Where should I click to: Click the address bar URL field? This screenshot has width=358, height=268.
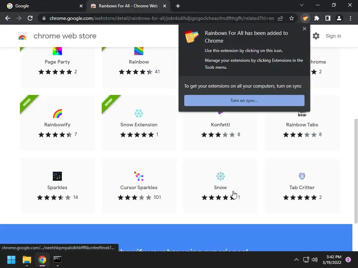pyautogui.click(x=162, y=18)
